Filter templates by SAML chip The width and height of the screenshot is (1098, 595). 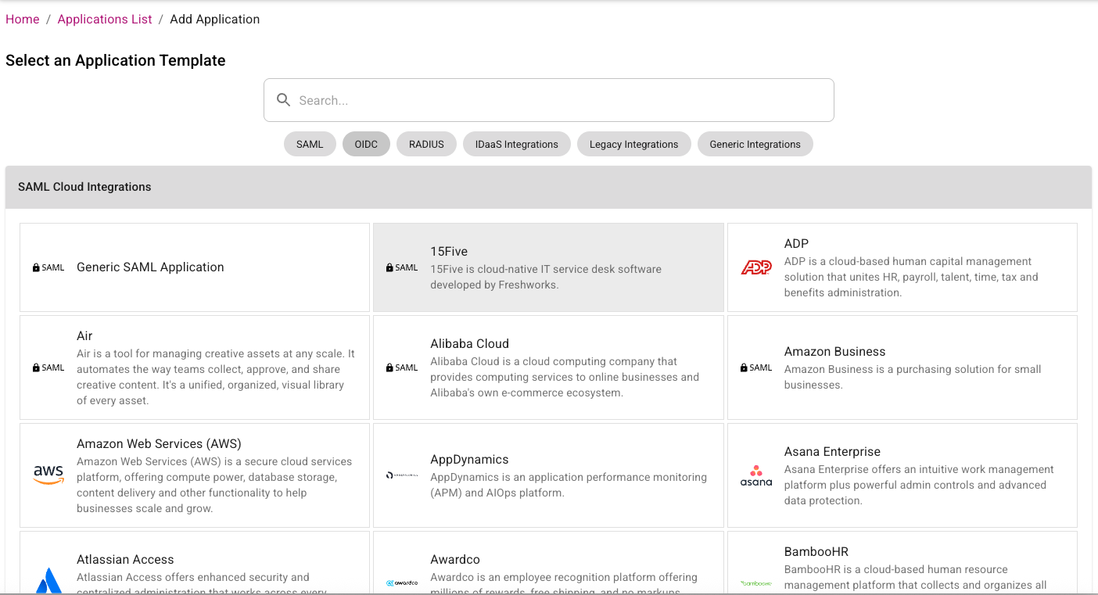click(x=310, y=144)
